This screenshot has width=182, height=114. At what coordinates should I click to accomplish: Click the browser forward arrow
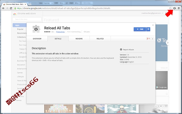click(7, 8)
